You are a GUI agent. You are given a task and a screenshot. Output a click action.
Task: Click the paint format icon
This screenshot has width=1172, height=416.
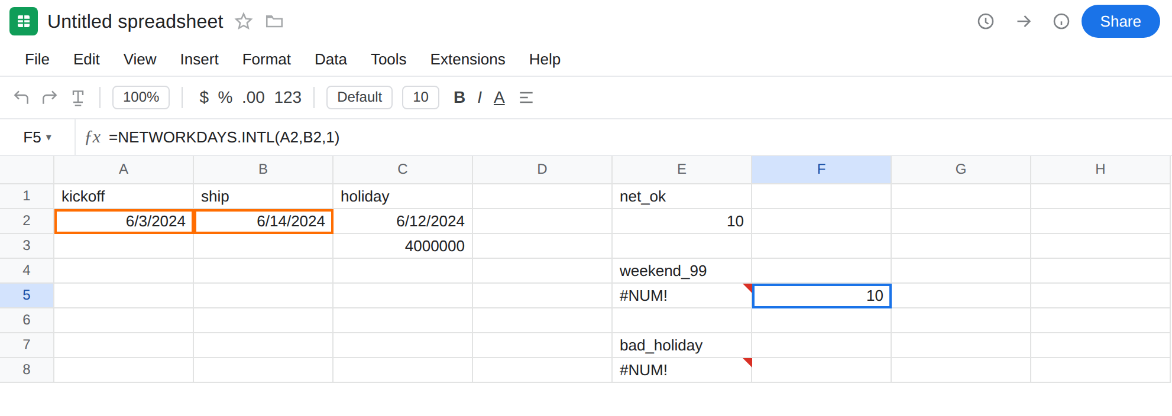point(78,97)
